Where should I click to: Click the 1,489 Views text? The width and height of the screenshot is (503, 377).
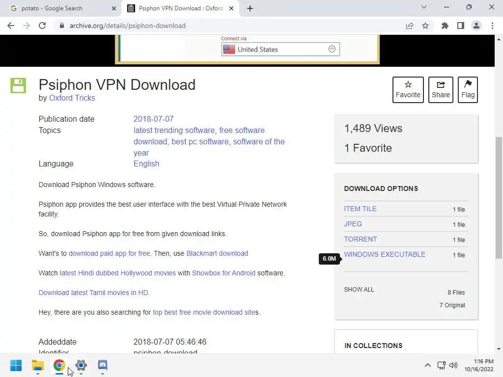pos(373,128)
